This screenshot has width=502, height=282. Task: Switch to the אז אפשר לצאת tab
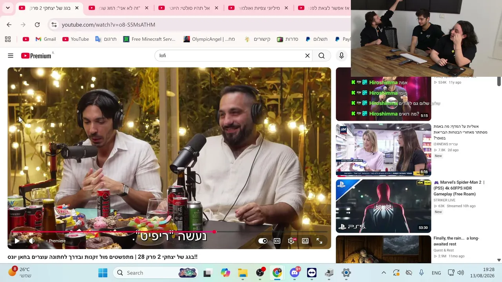[x=324, y=8]
